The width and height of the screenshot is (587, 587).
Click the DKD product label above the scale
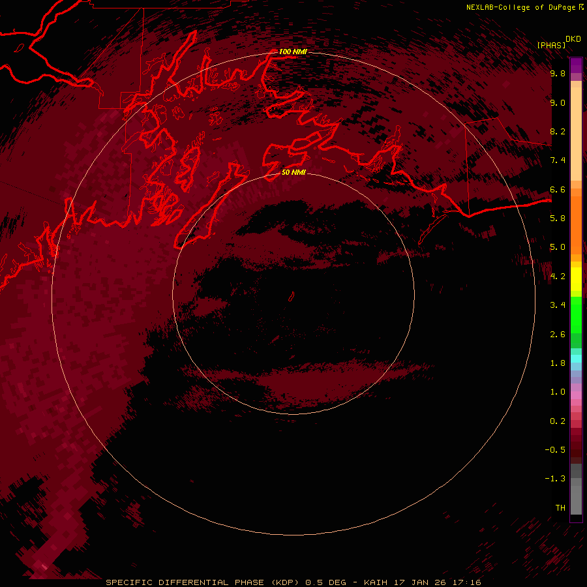pos(573,39)
